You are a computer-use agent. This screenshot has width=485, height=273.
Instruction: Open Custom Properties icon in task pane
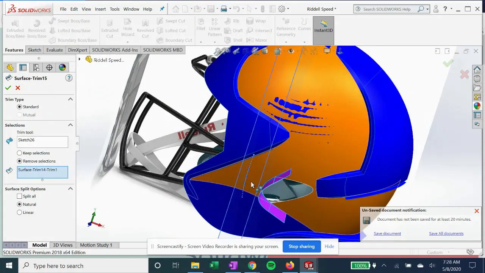click(x=477, y=115)
